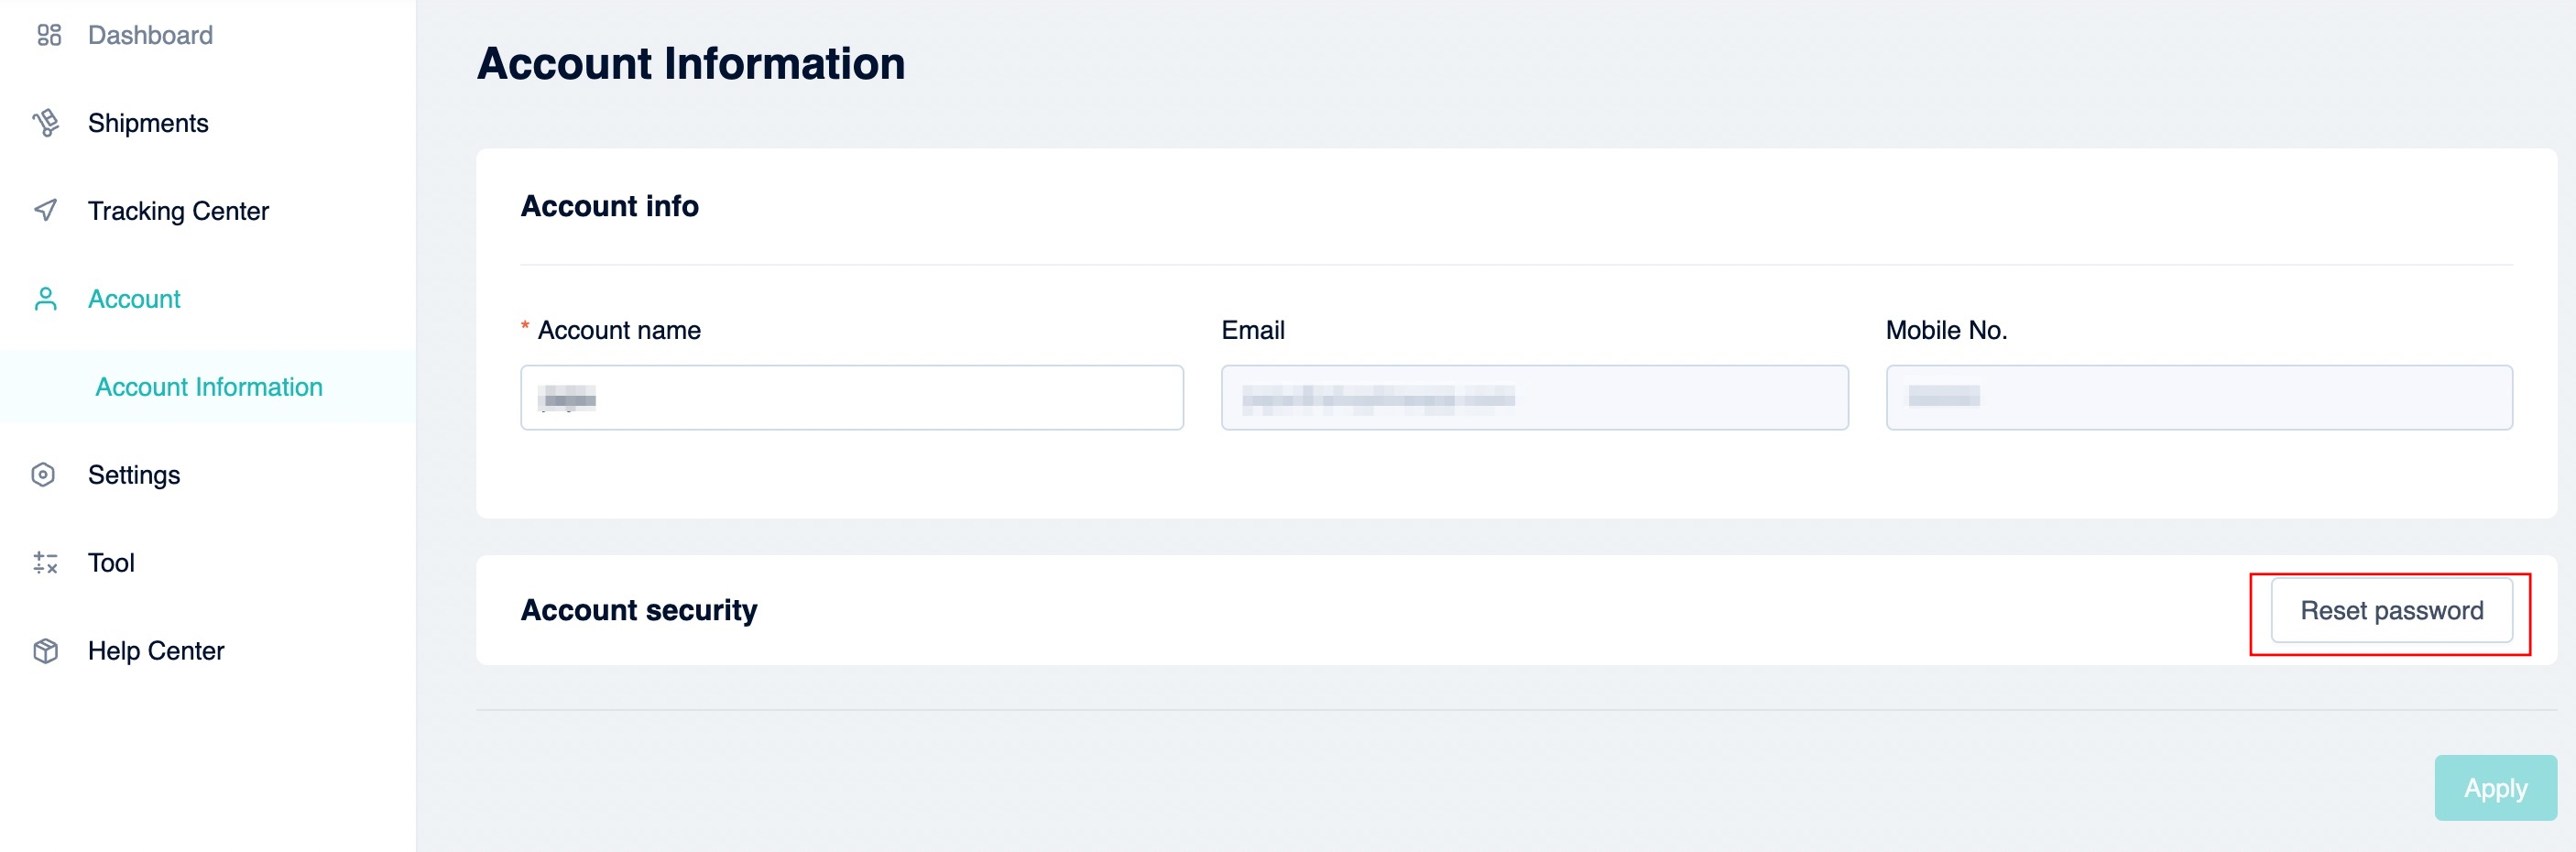Go to Tracking Center
Image resolution: width=2576 pixels, height=852 pixels.
pyautogui.click(x=178, y=211)
